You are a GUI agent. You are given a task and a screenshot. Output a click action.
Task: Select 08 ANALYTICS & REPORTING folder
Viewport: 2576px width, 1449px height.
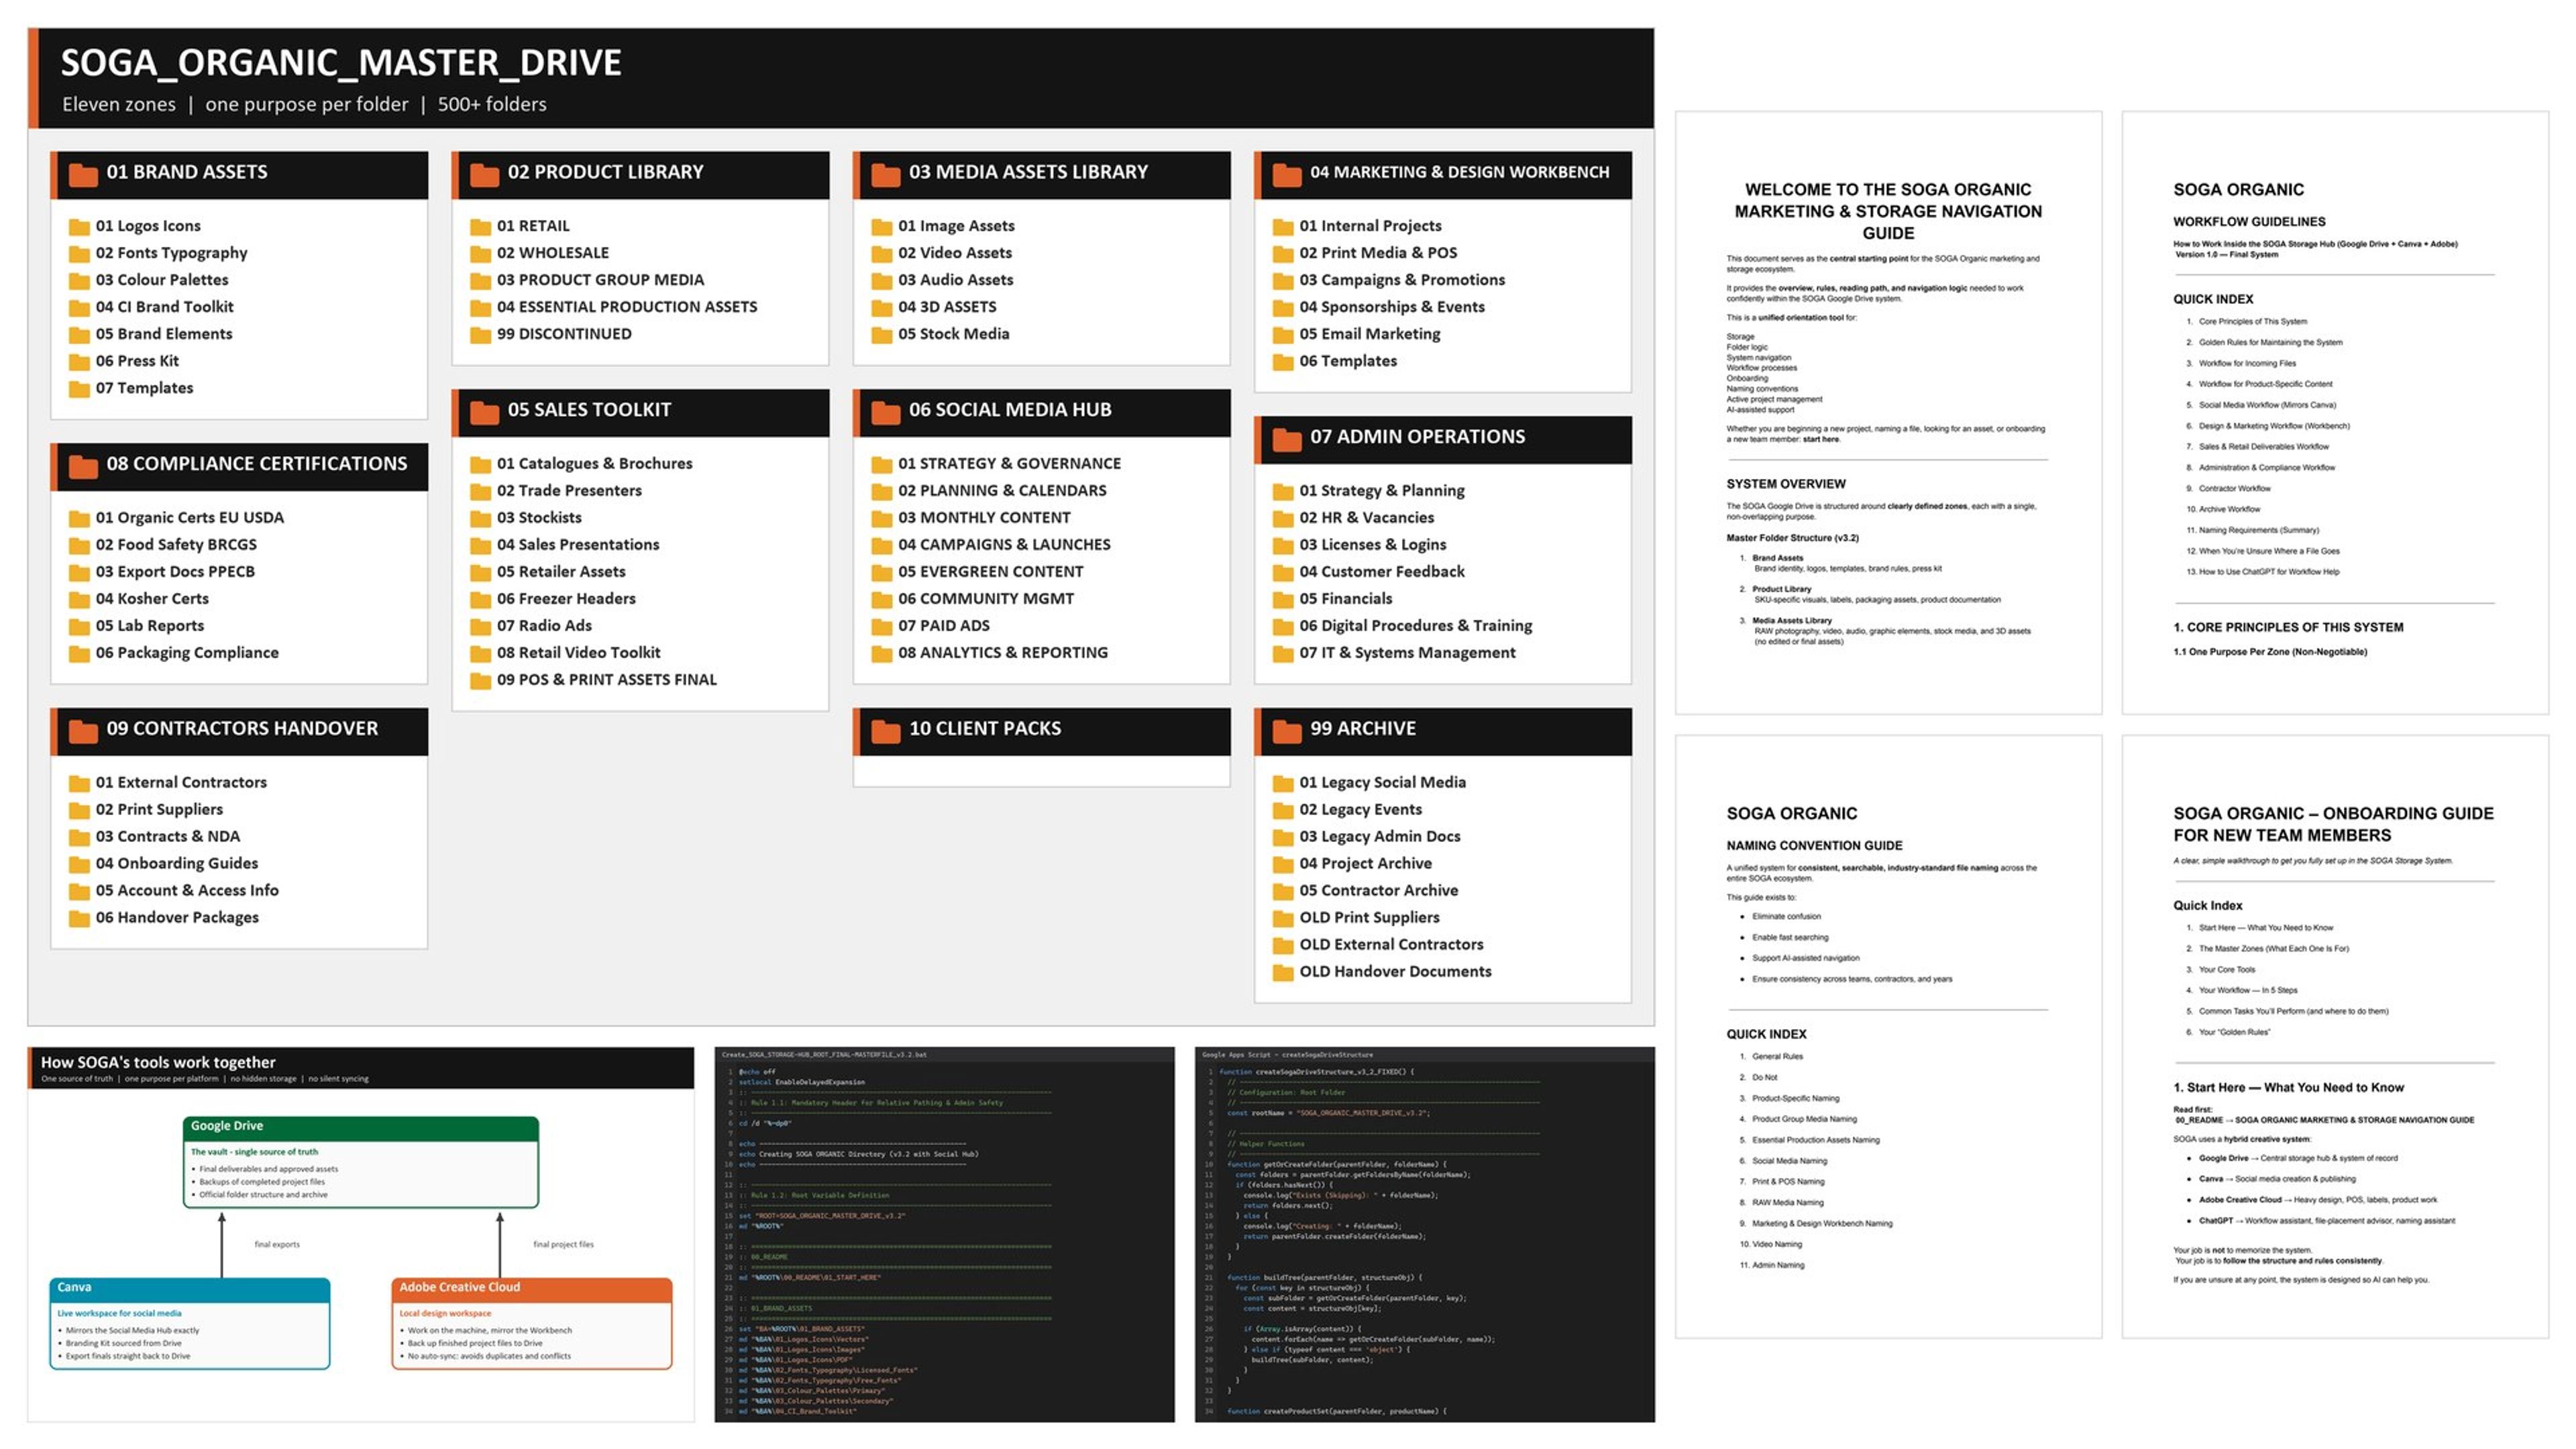(x=990, y=653)
